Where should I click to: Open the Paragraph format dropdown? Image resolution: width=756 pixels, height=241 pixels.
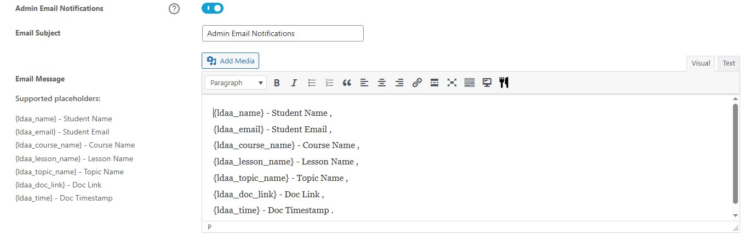[x=236, y=83]
